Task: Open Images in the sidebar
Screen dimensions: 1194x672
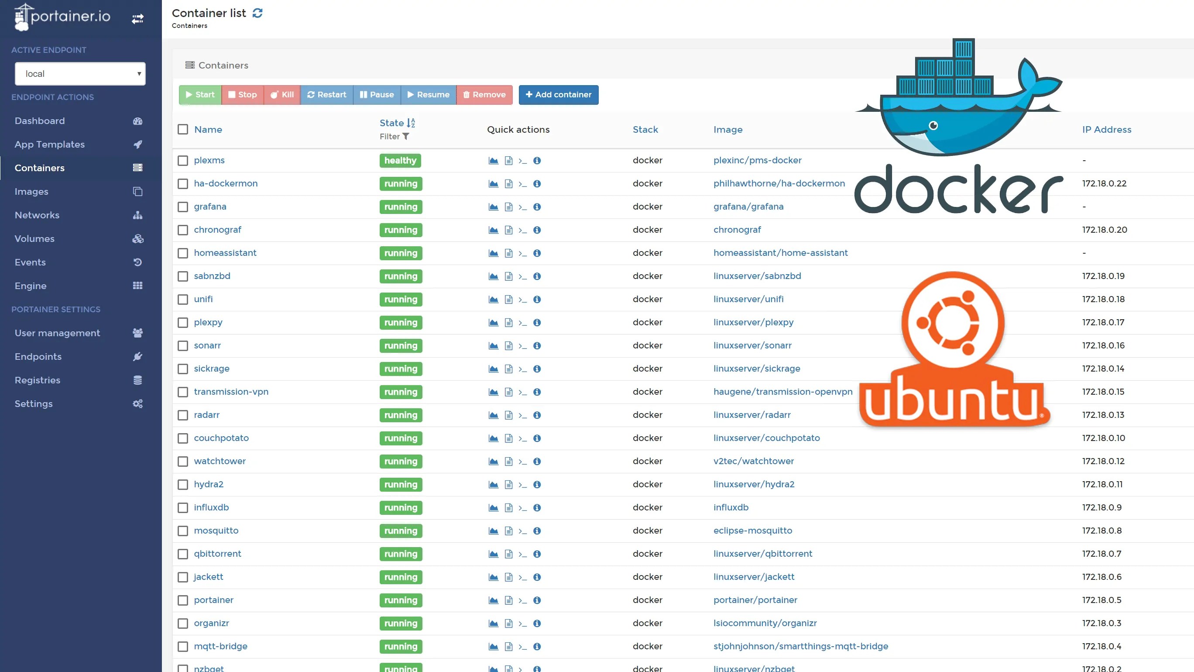Action: point(31,192)
